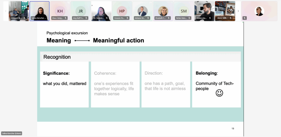This screenshot has width=281, height=137.
Task: Select Dr. Susann's video thumbnail
Action: 101,11
